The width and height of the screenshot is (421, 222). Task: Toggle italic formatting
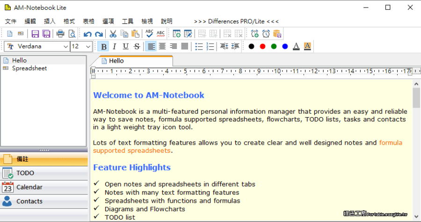coord(115,46)
